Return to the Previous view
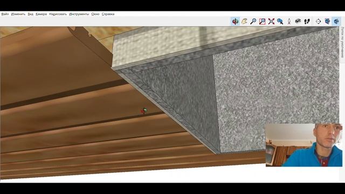The height and width of the screenshot is (194, 345). (280, 22)
